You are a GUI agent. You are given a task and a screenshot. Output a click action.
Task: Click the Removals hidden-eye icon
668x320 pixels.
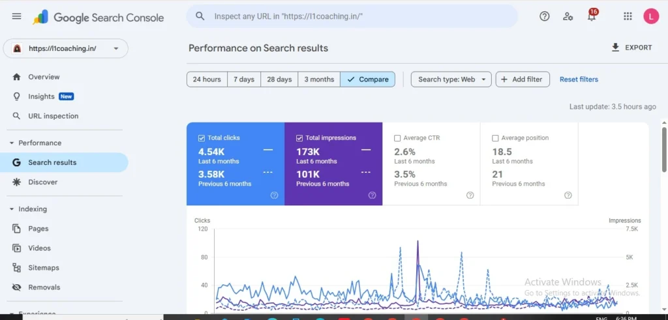(x=16, y=287)
